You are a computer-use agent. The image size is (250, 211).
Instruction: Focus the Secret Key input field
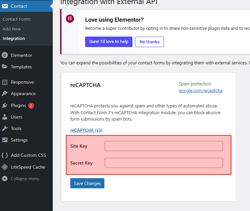click(x=164, y=163)
